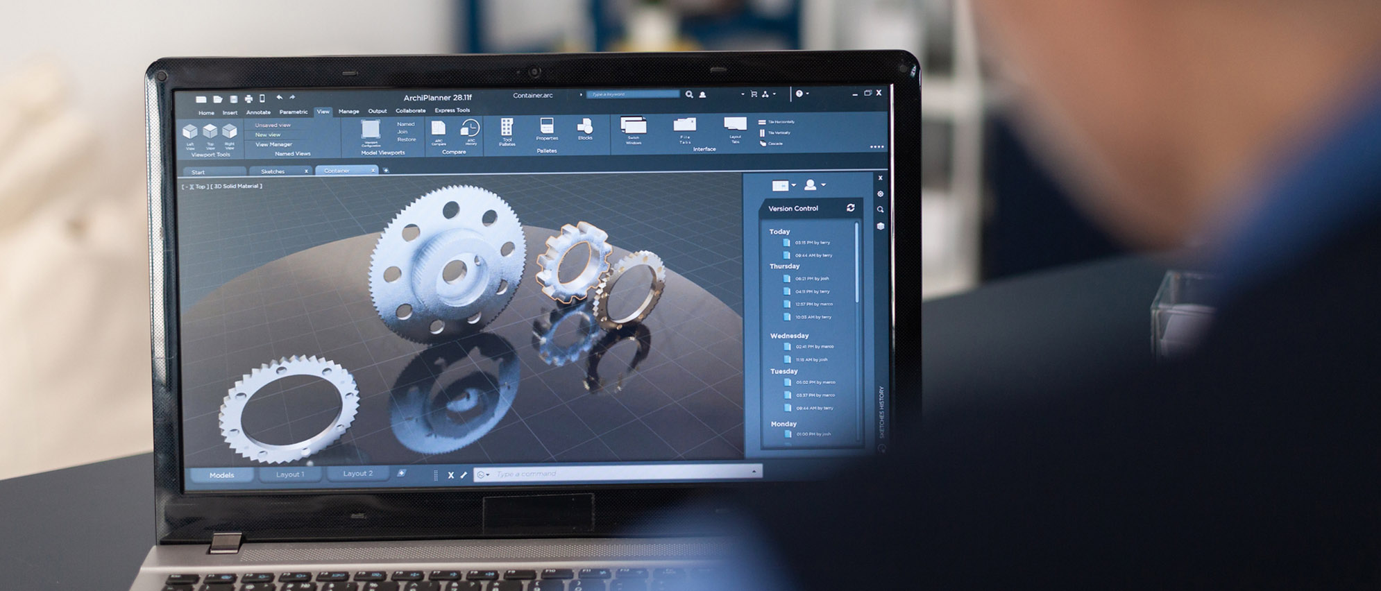Show the Properties palette

pyautogui.click(x=547, y=130)
